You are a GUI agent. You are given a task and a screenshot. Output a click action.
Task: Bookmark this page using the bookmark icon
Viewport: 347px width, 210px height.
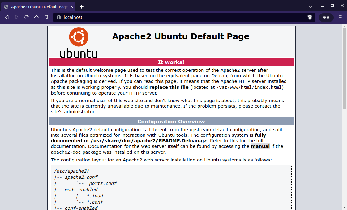[47, 17]
